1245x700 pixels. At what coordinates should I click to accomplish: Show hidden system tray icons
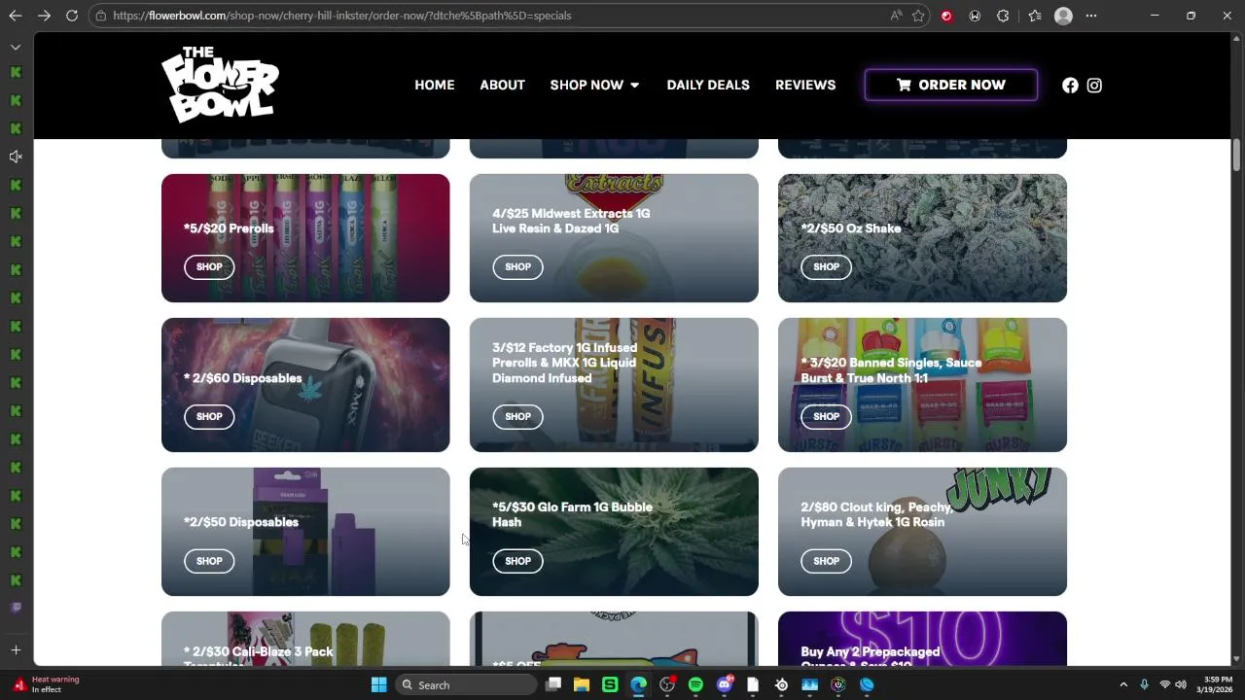[1123, 684]
